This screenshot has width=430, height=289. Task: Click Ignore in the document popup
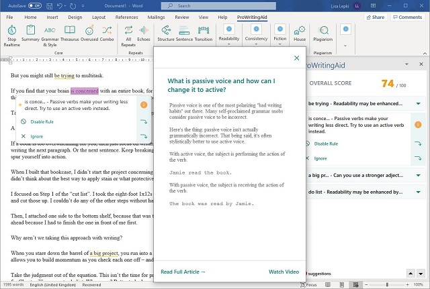pos(37,136)
